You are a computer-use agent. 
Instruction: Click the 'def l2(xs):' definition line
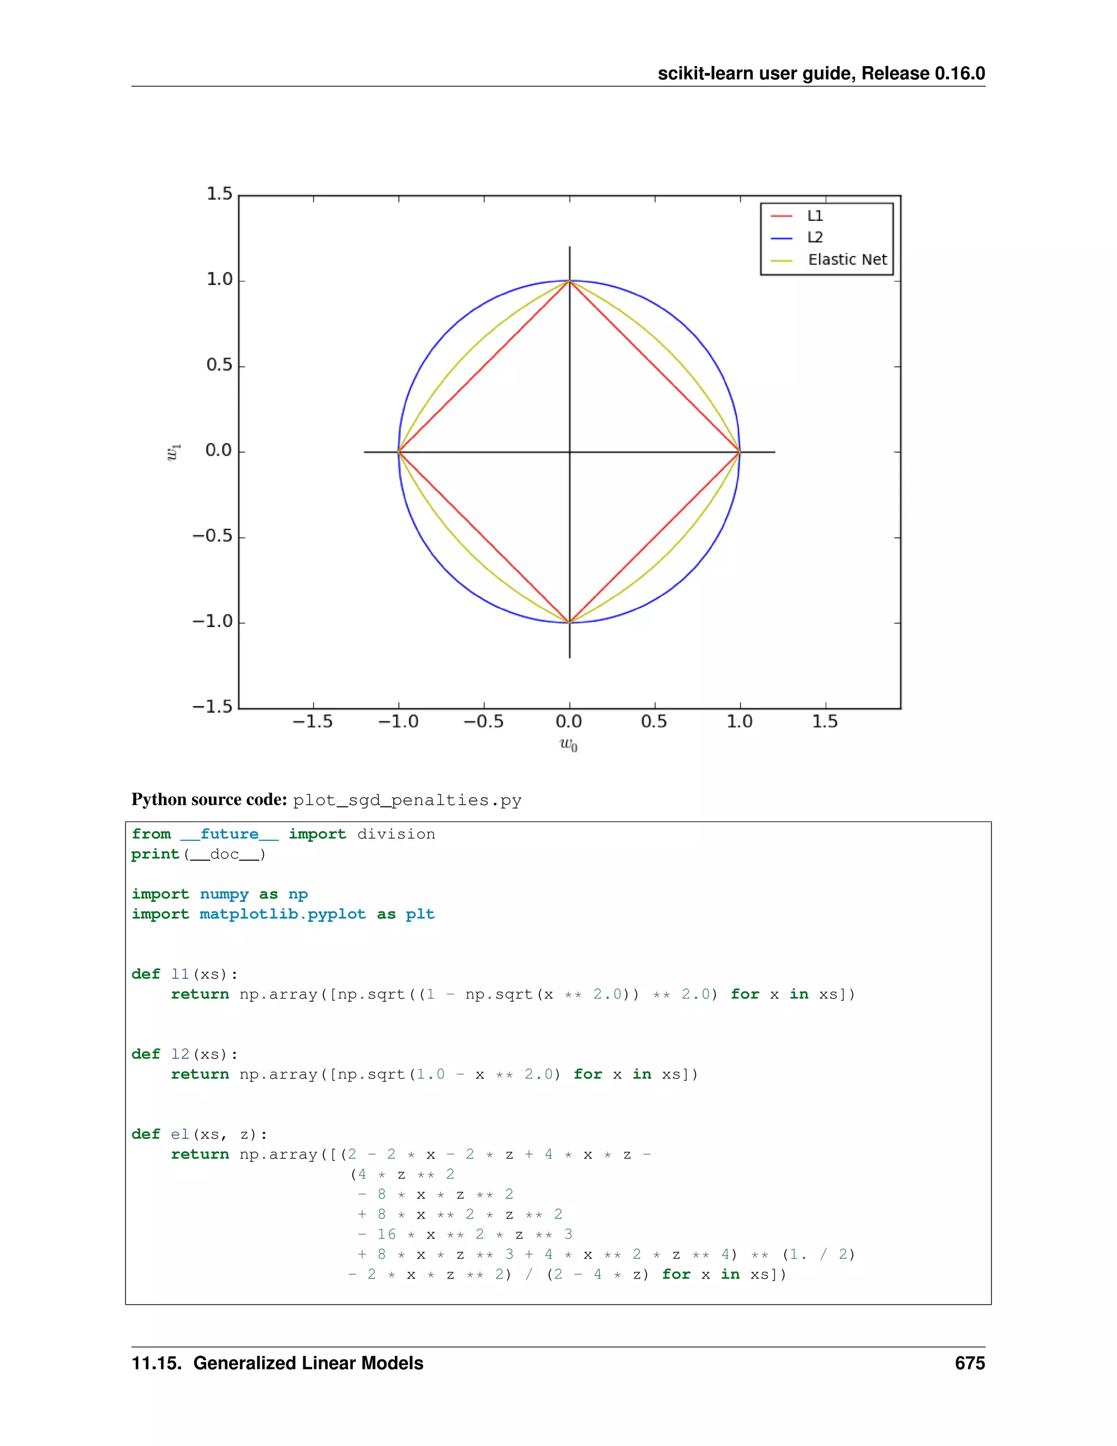coord(185,1054)
